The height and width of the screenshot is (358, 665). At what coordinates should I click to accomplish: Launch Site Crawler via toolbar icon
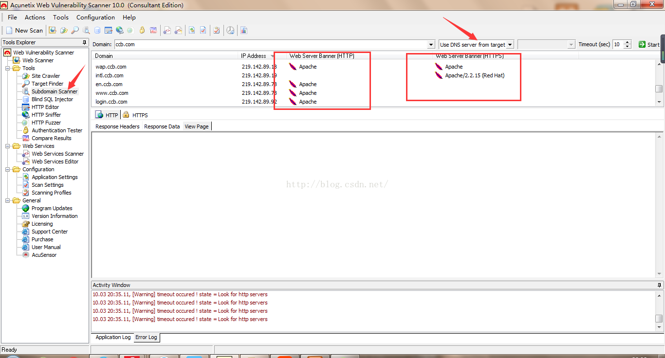click(64, 30)
